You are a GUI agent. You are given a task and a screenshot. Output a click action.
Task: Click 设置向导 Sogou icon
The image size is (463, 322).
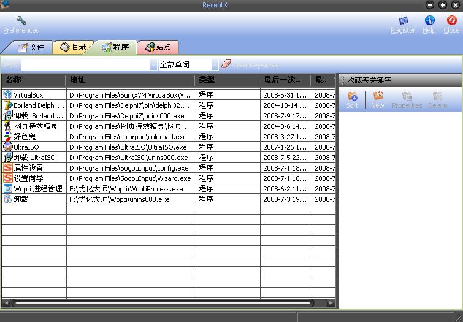[x=8, y=178]
